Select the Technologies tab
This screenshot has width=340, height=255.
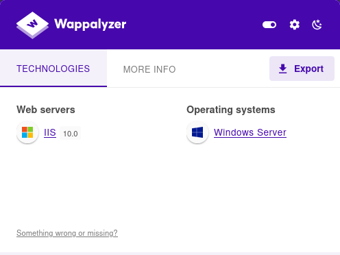53,69
